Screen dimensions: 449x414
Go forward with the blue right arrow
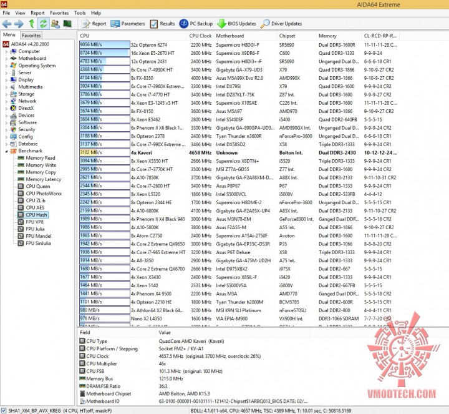pyautogui.click(x=19, y=24)
